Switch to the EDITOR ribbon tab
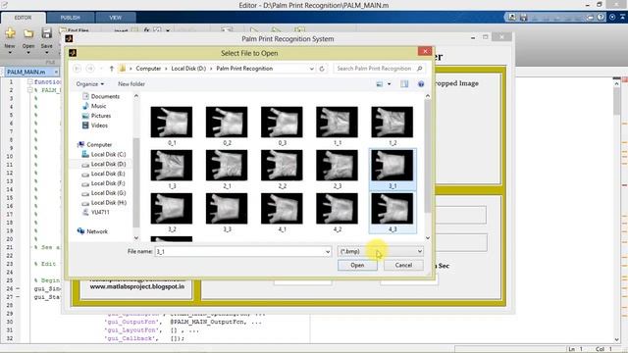 [x=23, y=18]
